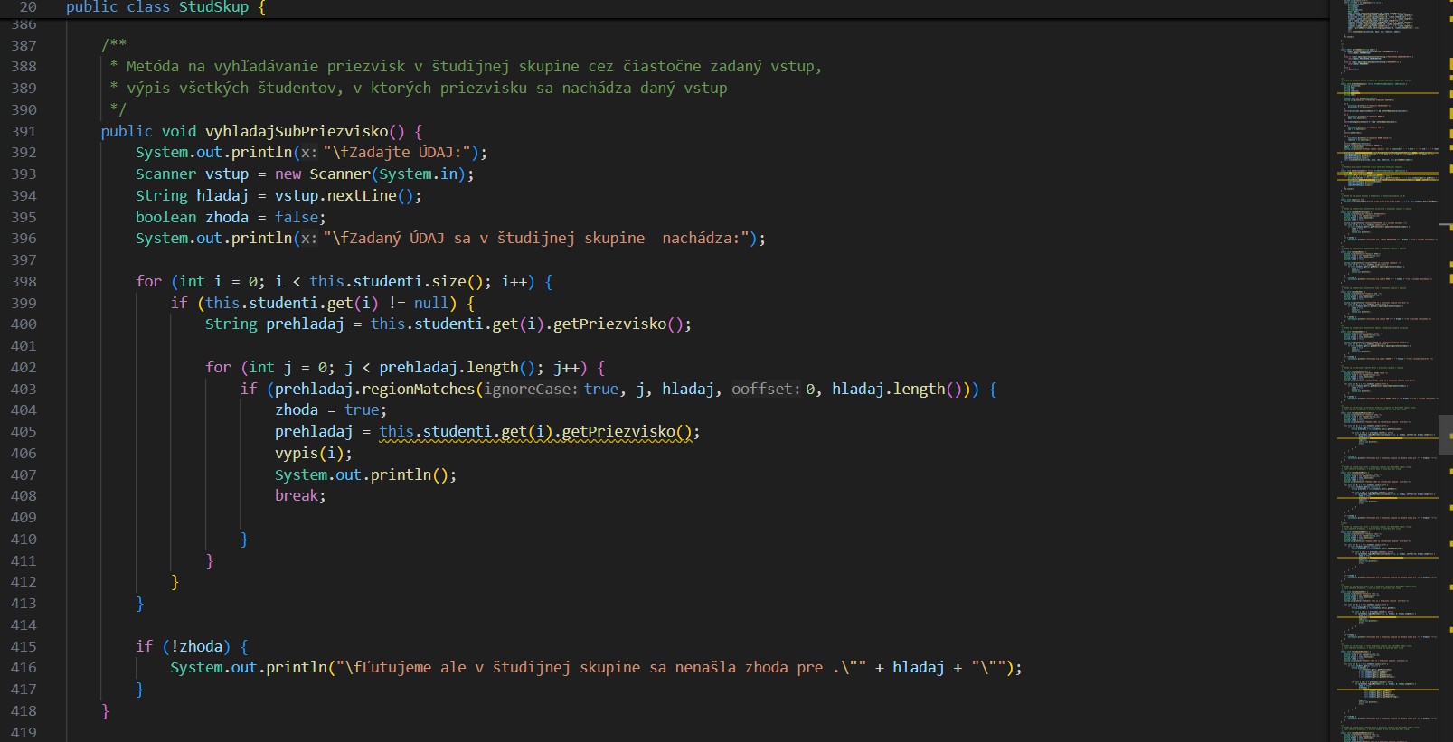Click the vyhladajSubPriezvisko method name
Image resolution: width=1453 pixels, height=742 pixels.
(x=297, y=131)
